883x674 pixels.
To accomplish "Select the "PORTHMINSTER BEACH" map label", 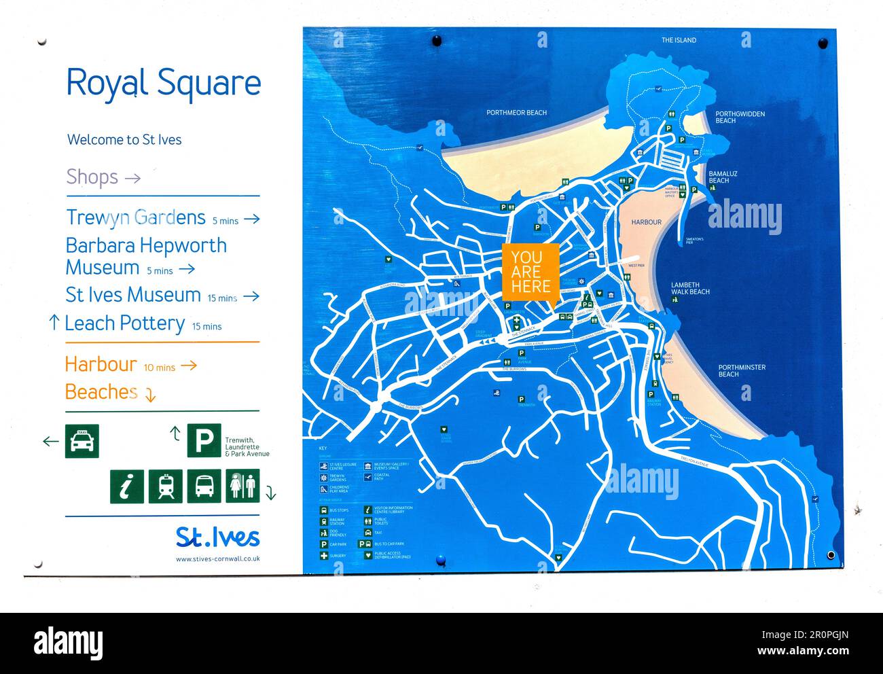I will tap(742, 370).
